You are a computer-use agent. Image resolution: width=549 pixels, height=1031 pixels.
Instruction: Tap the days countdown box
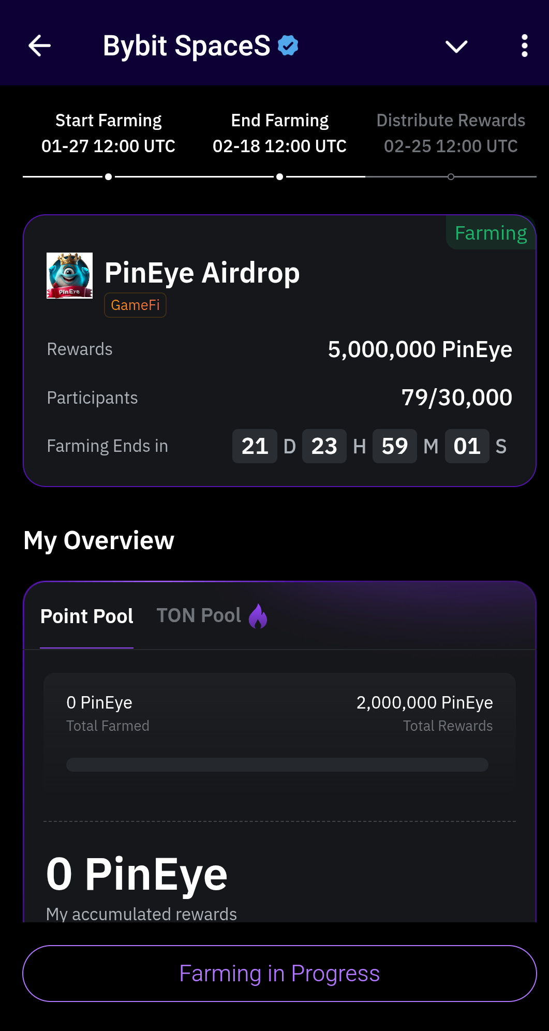pyautogui.click(x=255, y=446)
